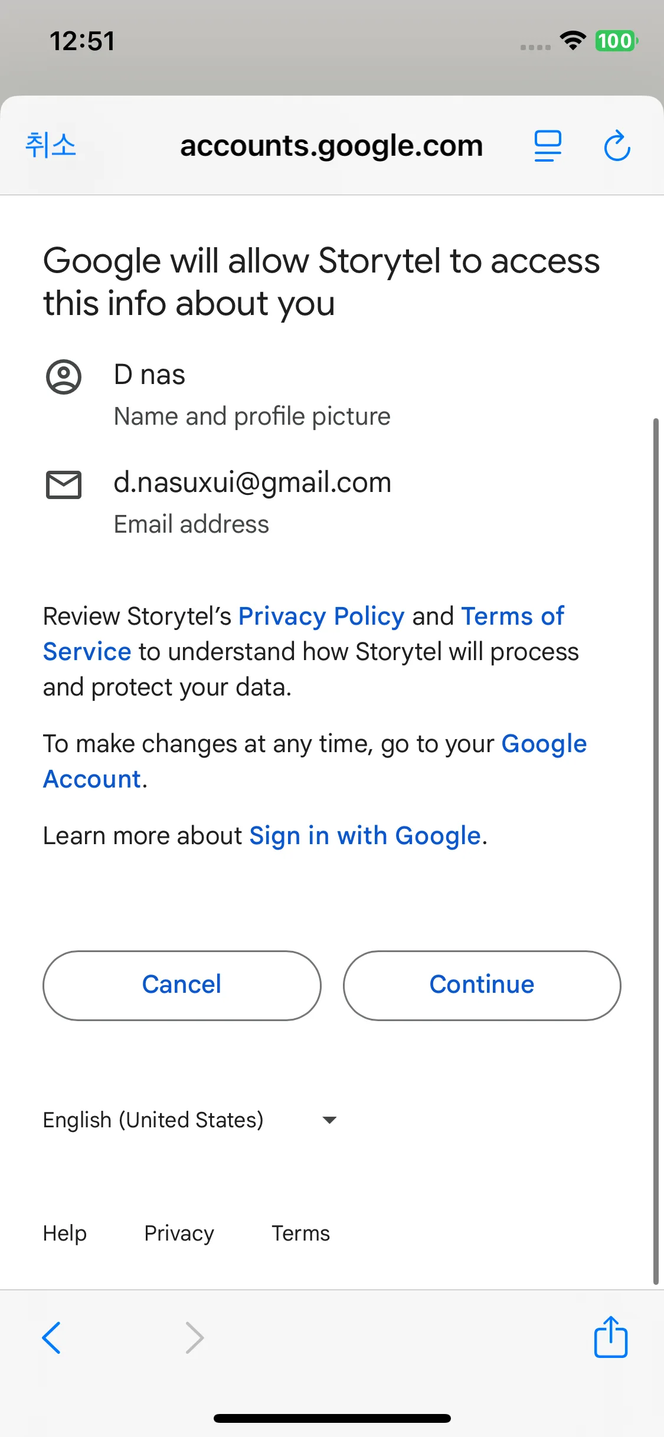
Task: Open the English (United States) language dropdown
Action: (x=153, y=1120)
